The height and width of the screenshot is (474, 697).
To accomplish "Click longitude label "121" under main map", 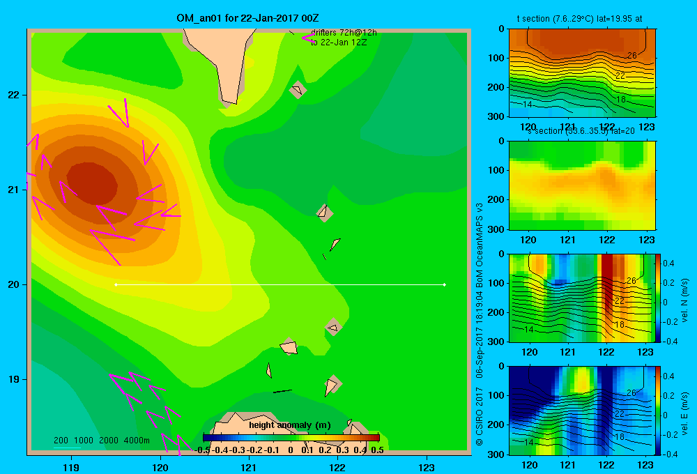I will [x=249, y=467].
